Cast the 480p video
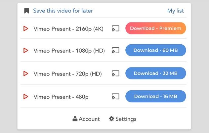The image size is (209, 133). click(x=115, y=97)
